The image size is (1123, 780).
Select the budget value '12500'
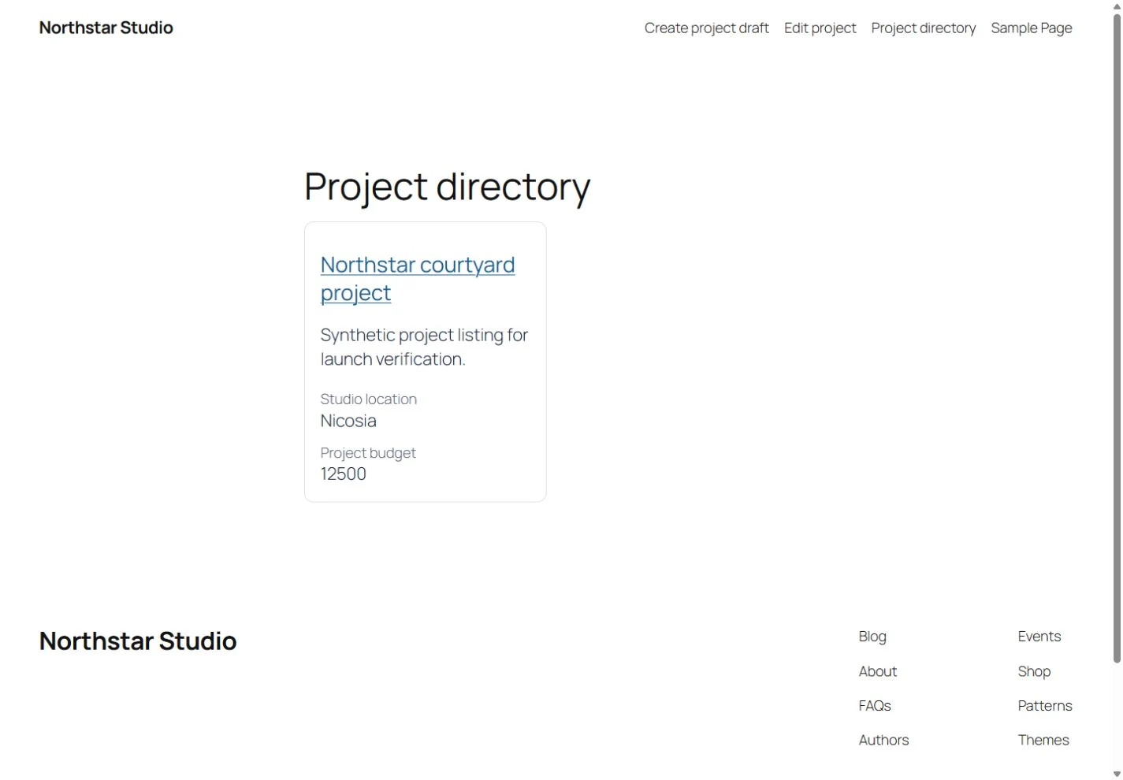click(x=344, y=474)
